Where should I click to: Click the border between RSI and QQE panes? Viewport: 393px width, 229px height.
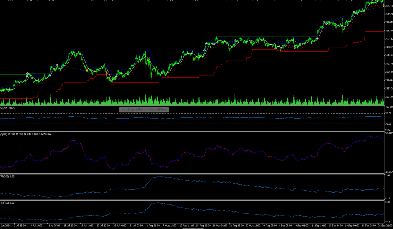coord(192,132)
